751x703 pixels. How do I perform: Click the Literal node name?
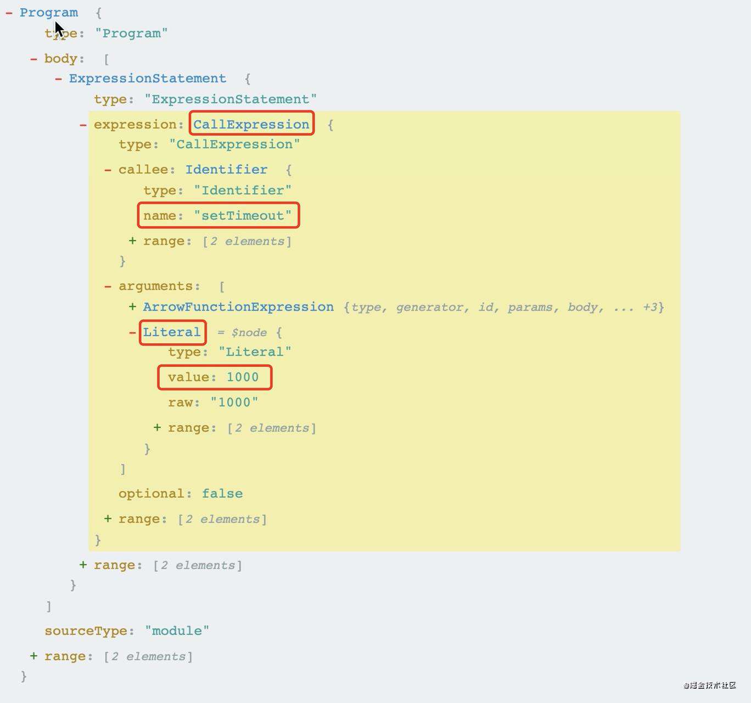(x=172, y=332)
